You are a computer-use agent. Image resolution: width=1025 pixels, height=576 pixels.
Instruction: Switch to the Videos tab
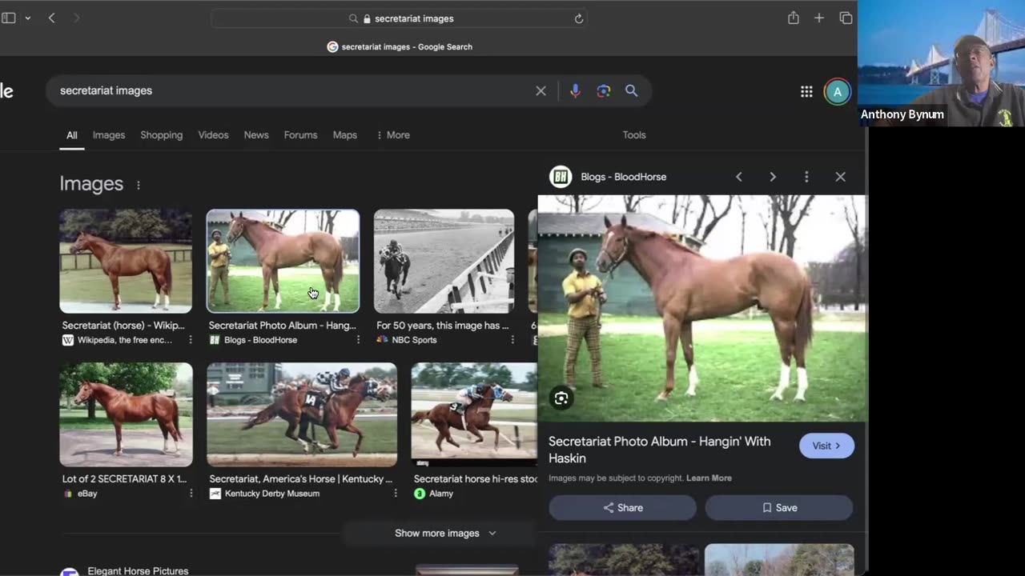pyautogui.click(x=213, y=135)
